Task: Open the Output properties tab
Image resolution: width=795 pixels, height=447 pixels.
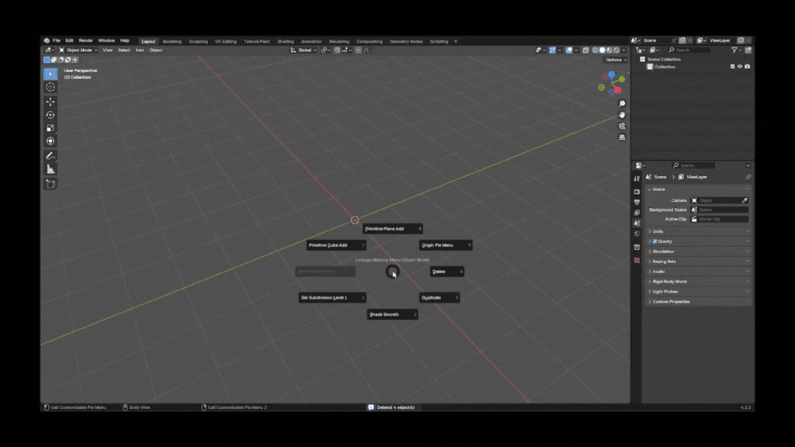Action: [637, 203]
